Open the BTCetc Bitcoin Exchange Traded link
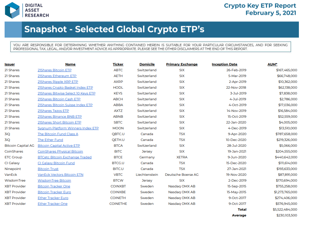This screenshot has height=225, width=309. [x=65, y=157]
